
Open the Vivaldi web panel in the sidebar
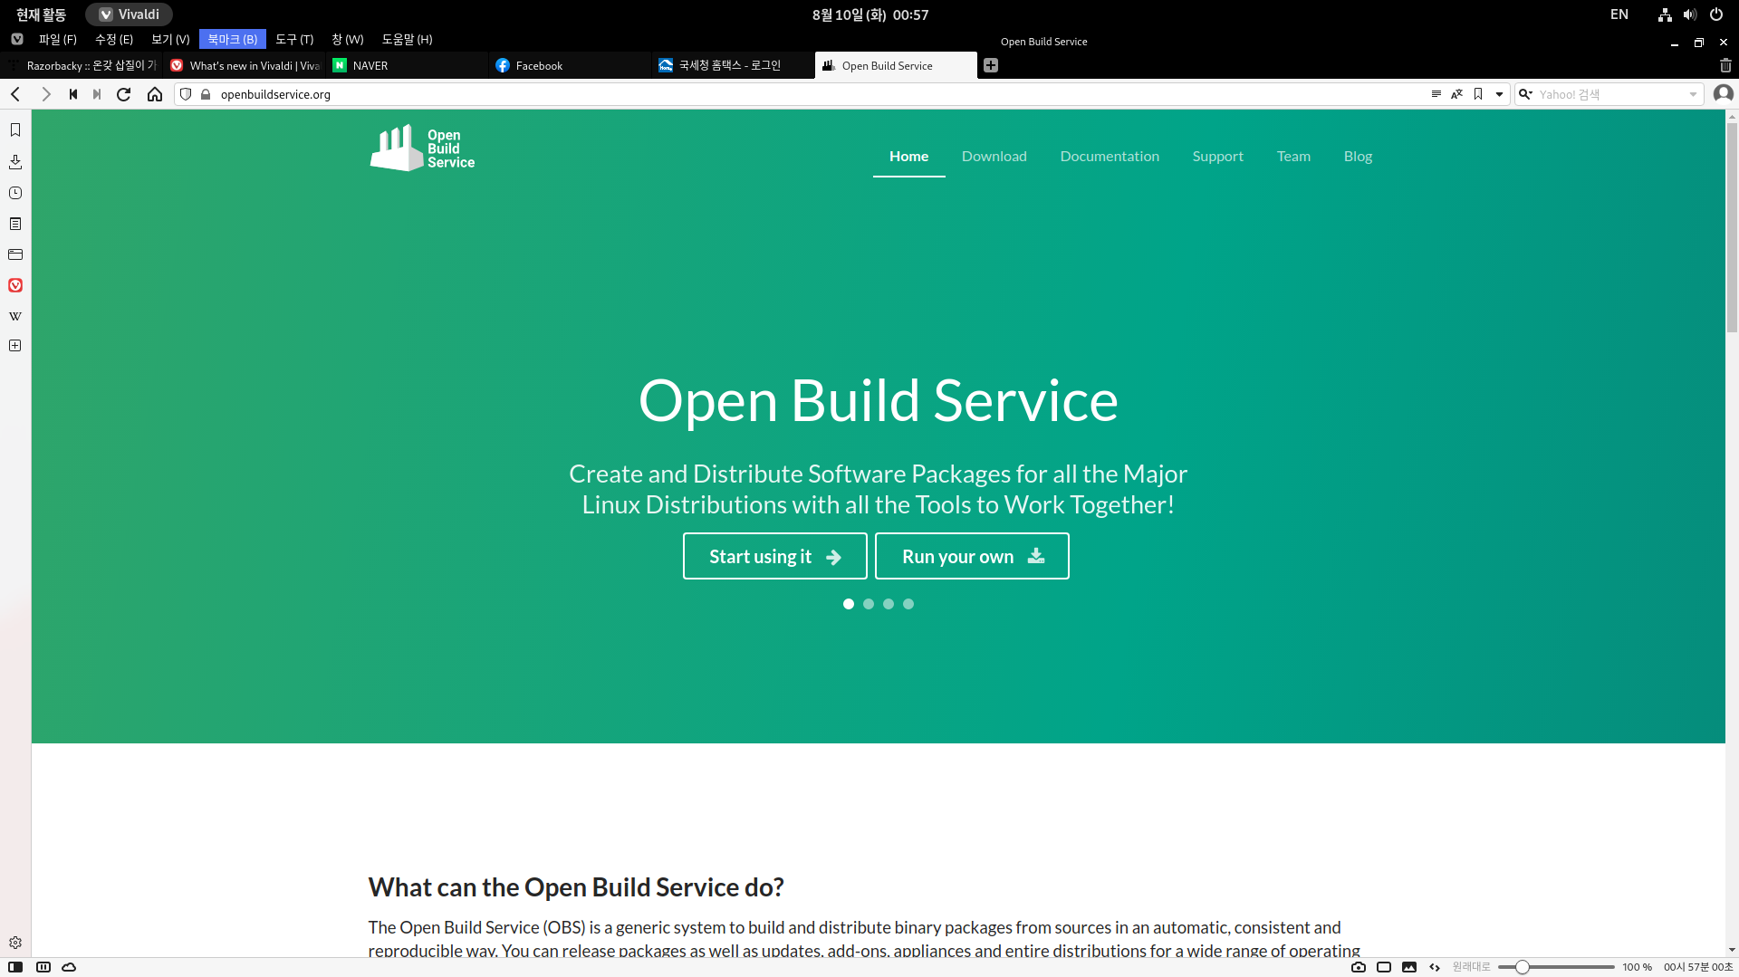[x=15, y=285]
